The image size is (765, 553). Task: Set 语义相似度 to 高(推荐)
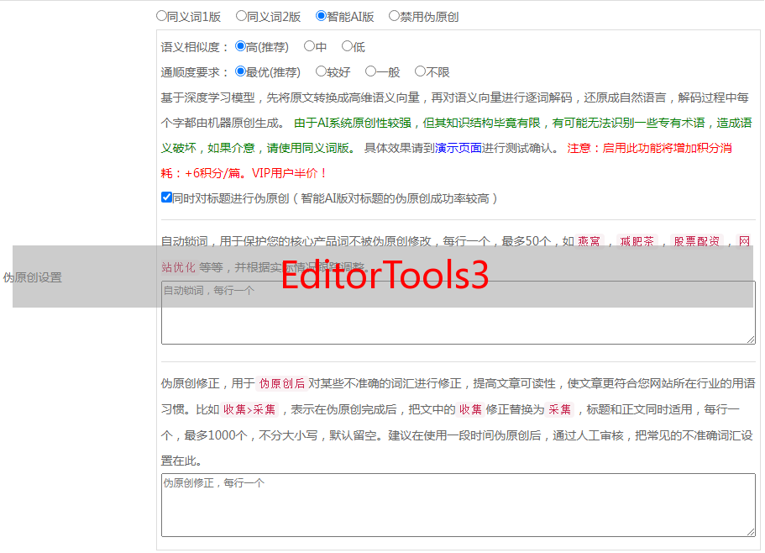tap(240, 46)
